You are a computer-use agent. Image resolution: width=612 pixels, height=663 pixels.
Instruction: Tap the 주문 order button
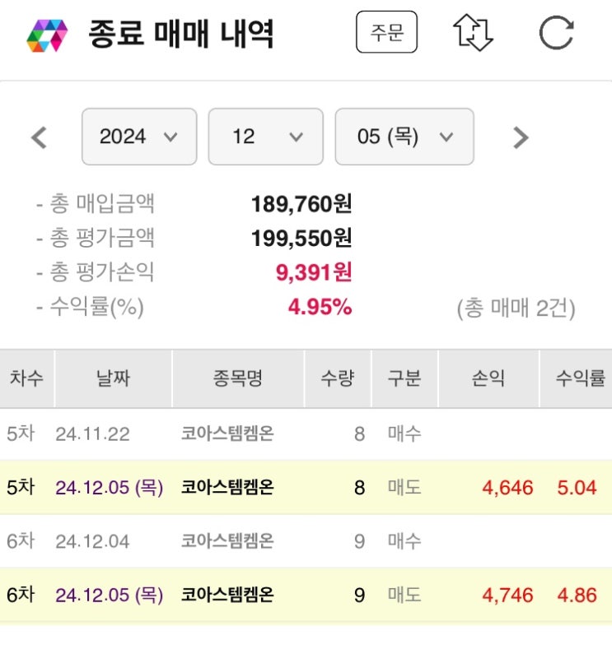386,35
